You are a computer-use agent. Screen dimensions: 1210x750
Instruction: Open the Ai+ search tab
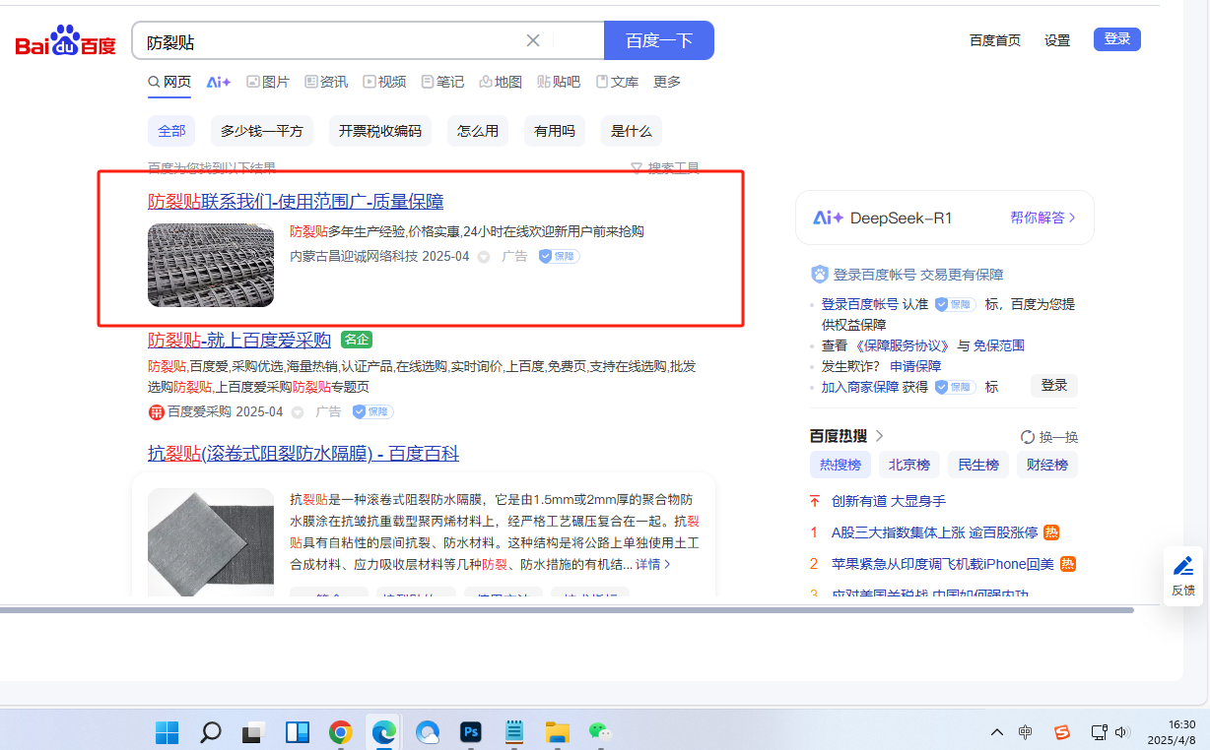click(218, 82)
